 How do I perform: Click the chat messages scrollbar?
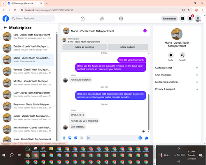(x=148, y=112)
